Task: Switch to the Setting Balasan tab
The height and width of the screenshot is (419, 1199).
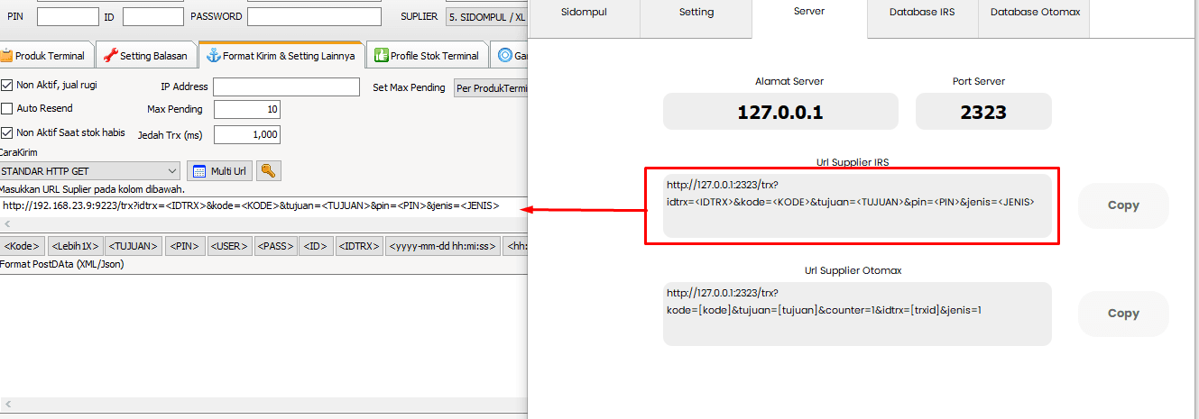Action: [x=145, y=56]
